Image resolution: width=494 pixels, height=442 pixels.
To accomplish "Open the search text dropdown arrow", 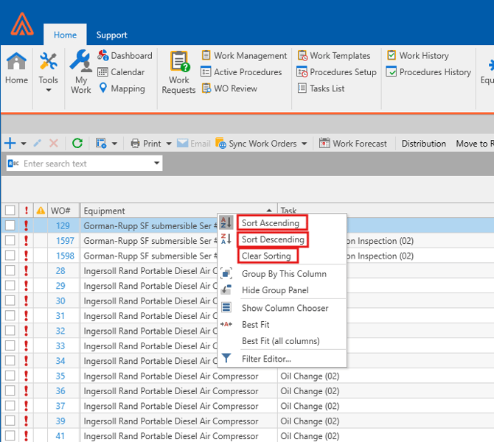I will 156,164.
